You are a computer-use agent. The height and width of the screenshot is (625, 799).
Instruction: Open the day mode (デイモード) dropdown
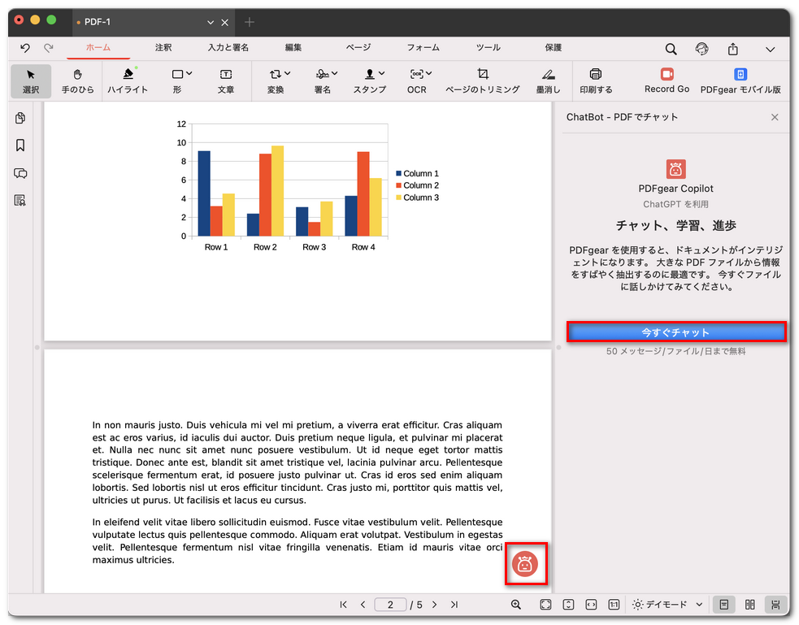pos(667,605)
